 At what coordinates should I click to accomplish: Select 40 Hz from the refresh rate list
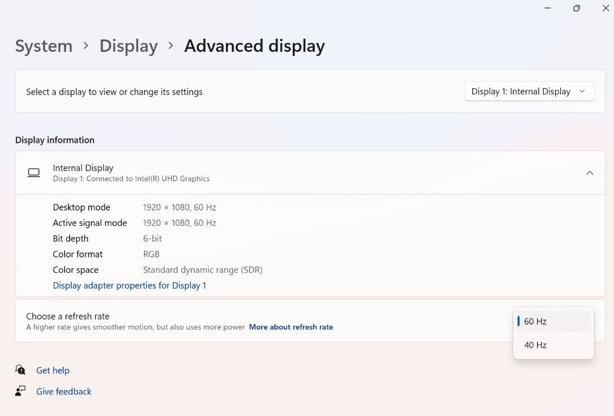tap(535, 345)
